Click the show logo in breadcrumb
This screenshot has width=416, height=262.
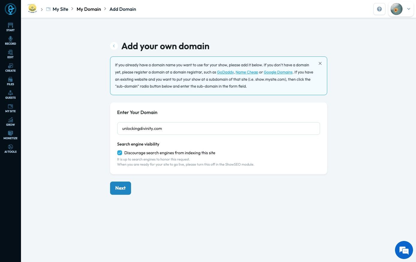click(x=32, y=8)
